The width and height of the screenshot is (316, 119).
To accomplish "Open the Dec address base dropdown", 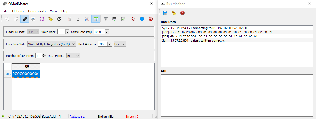I will [x=120, y=44].
